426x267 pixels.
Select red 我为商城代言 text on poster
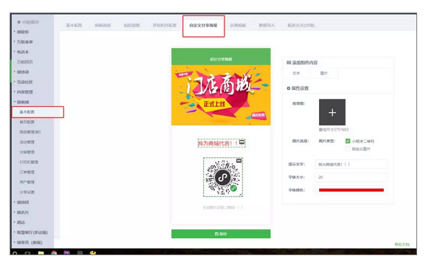click(x=218, y=143)
